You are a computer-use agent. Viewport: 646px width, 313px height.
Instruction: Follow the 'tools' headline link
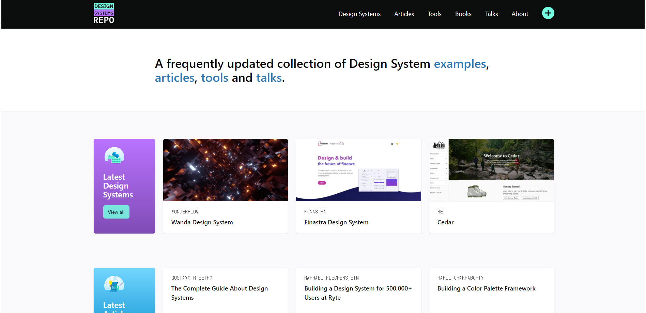(215, 78)
